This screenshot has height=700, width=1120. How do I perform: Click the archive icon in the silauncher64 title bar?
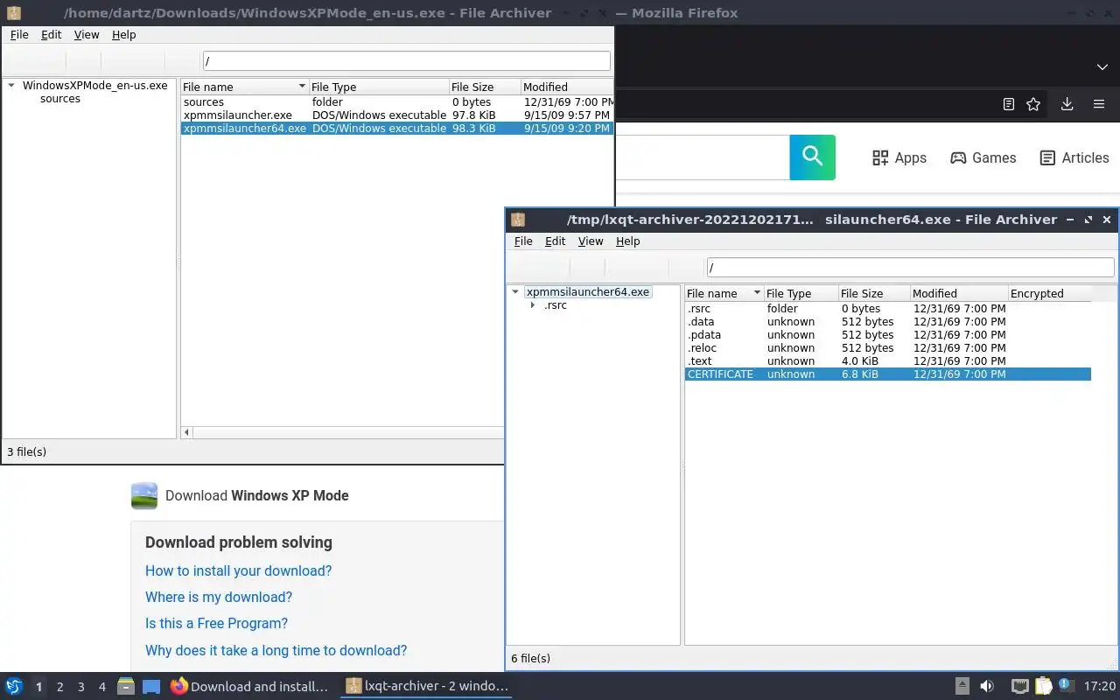pos(518,220)
